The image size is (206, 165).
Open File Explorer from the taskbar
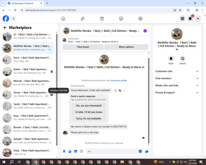(x=122, y=162)
